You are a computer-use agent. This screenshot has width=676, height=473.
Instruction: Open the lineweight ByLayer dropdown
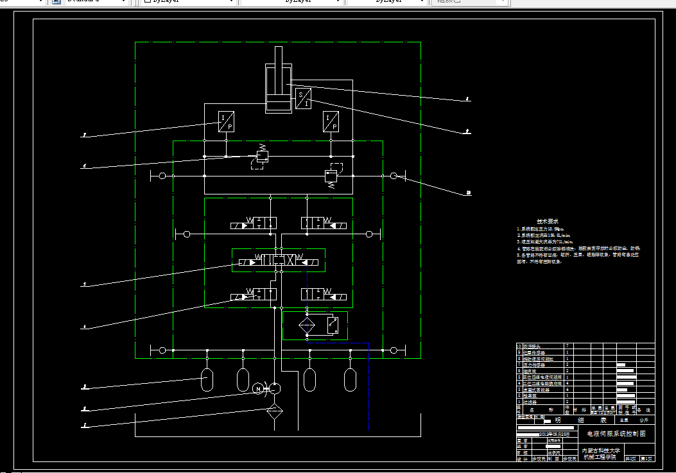[x=386, y=2]
